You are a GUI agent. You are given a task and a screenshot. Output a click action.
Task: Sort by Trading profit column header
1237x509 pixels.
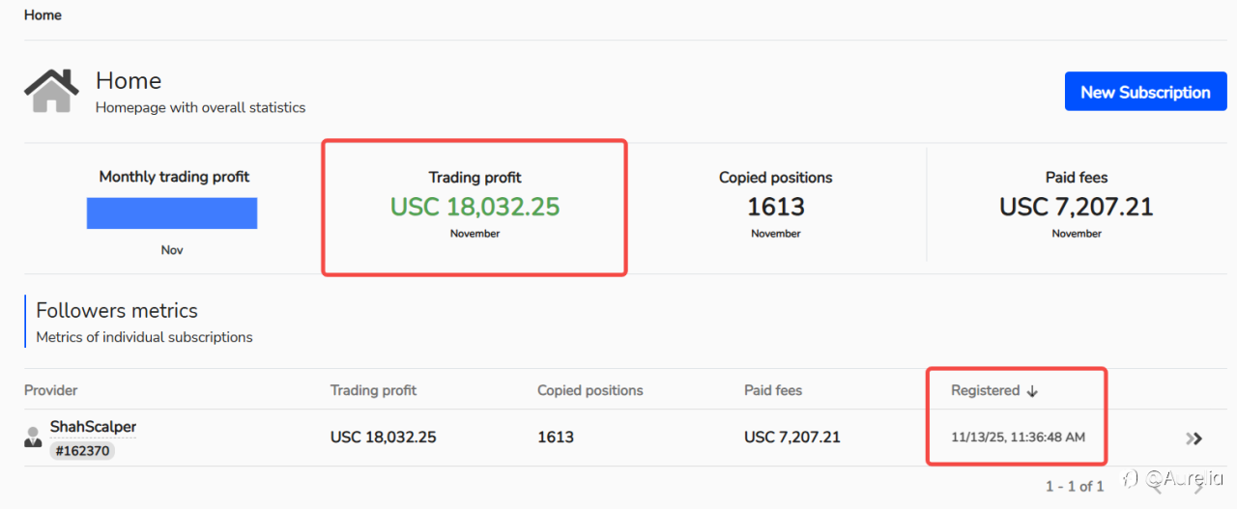pos(373,390)
